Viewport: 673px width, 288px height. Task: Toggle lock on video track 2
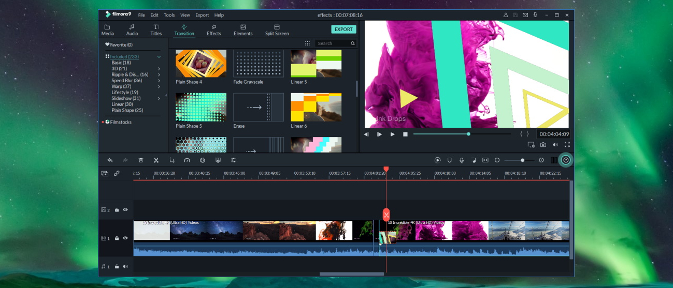[x=117, y=210]
